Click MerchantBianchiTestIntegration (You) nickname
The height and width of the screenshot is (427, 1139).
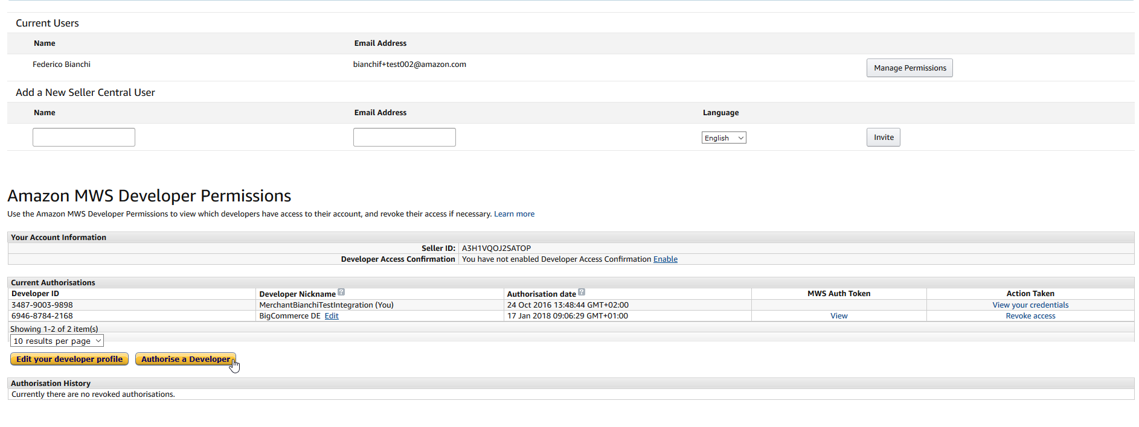click(326, 305)
